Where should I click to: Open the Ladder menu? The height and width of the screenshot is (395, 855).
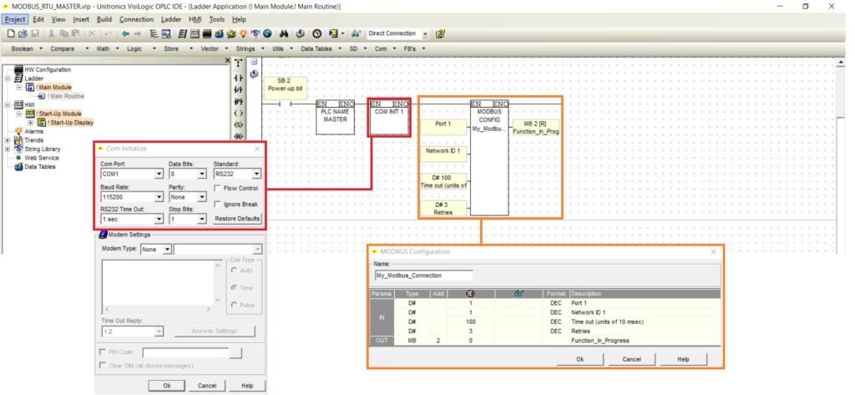[171, 19]
